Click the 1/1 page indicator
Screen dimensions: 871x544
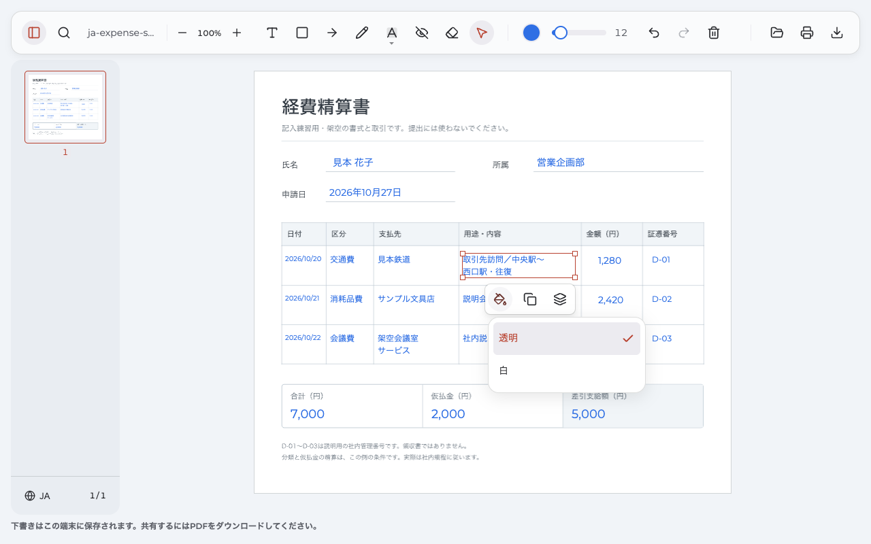(x=98, y=496)
